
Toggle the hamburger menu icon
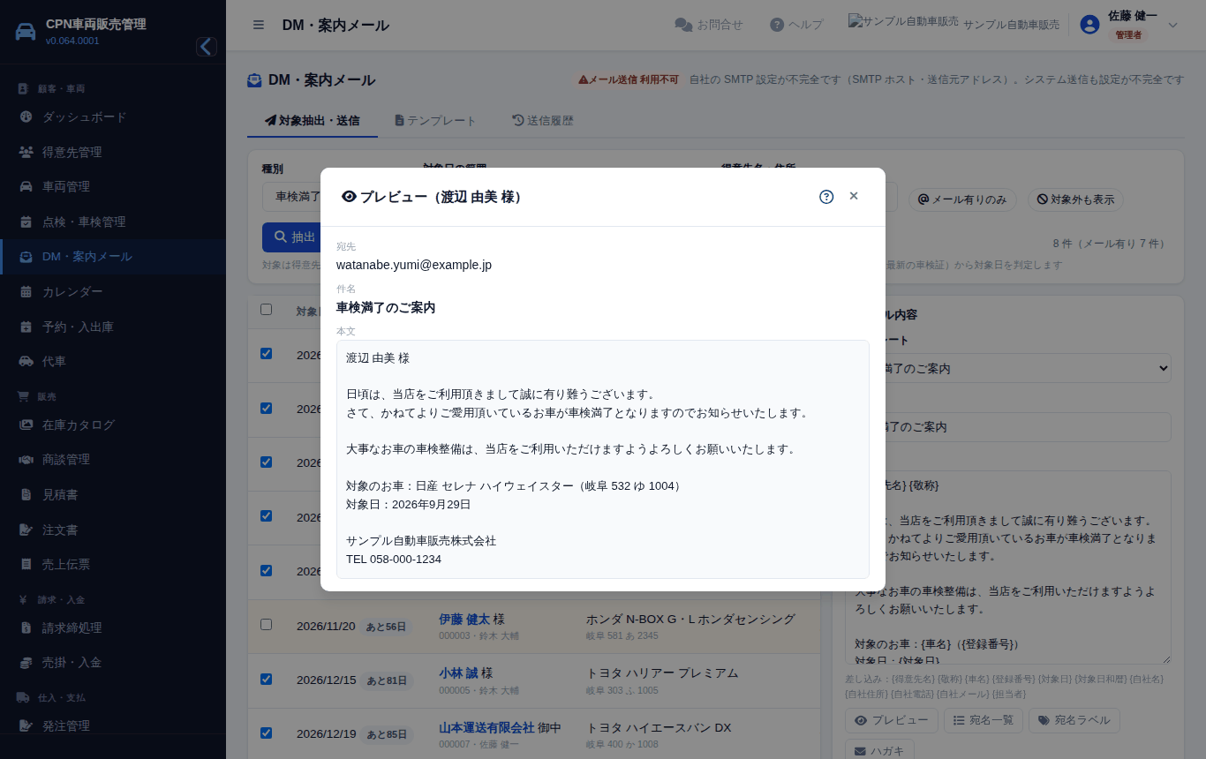click(x=259, y=25)
